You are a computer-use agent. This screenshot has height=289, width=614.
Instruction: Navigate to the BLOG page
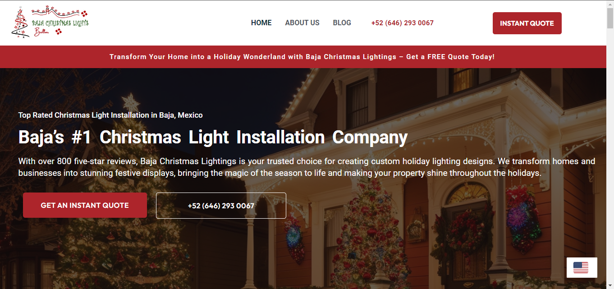[x=342, y=23]
